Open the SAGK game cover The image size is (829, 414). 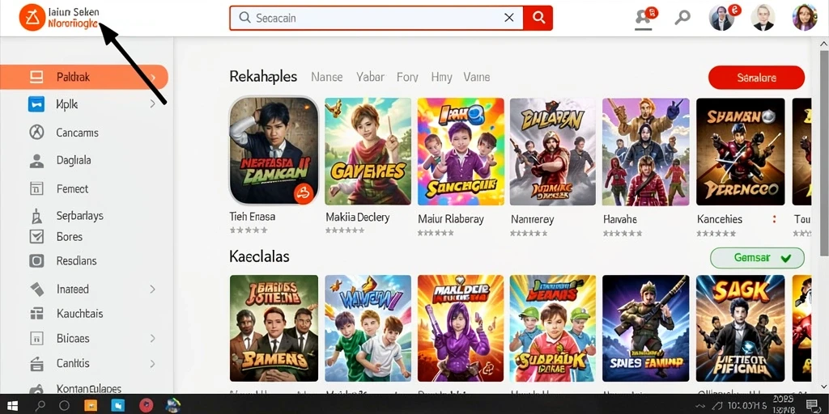740,328
